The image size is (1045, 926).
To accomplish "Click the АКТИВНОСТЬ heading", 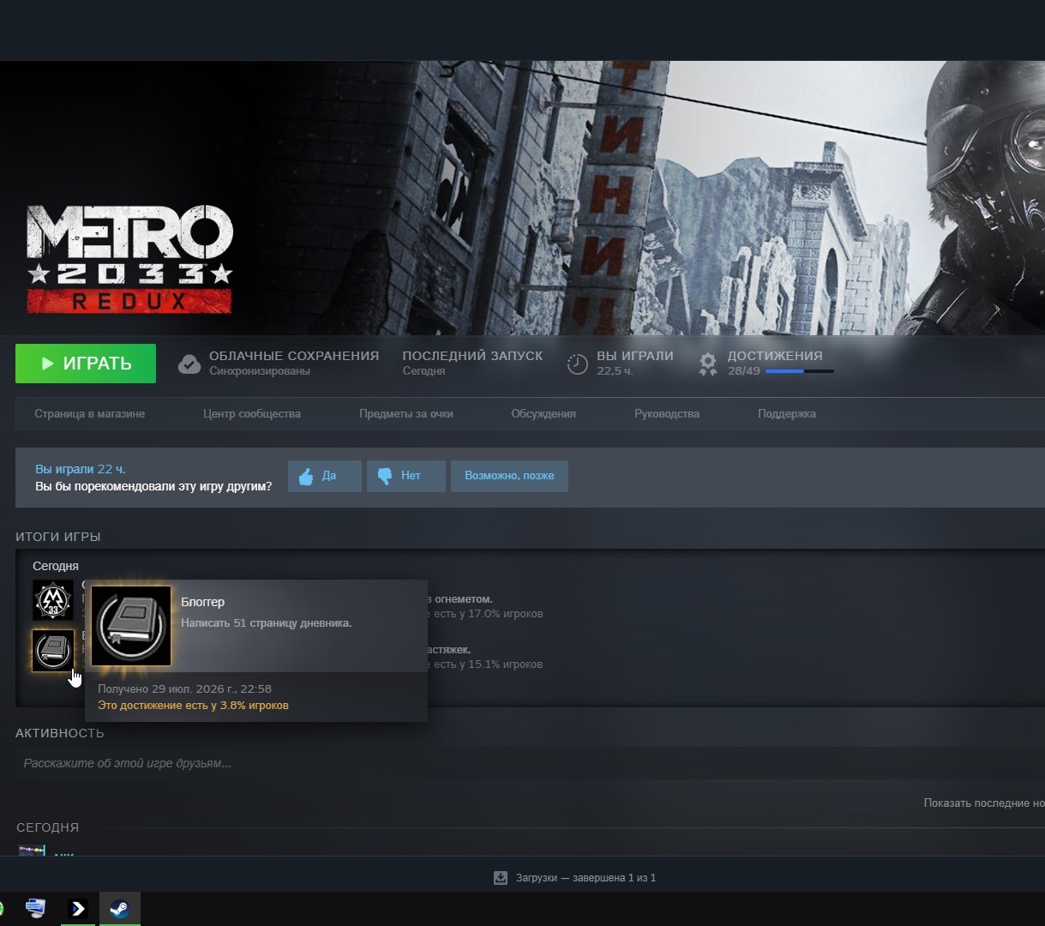I will pyautogui.click(x=60, y=733).
